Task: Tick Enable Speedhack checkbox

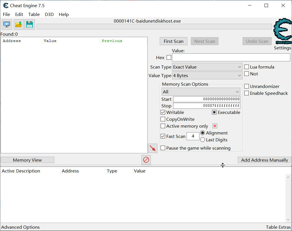Action: tap(247, 93)
